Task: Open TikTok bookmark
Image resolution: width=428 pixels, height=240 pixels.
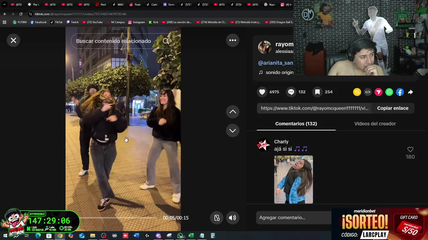Action: coord(56,22)
